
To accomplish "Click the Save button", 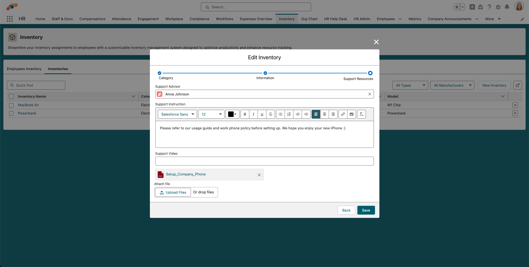I will (366, 210).
